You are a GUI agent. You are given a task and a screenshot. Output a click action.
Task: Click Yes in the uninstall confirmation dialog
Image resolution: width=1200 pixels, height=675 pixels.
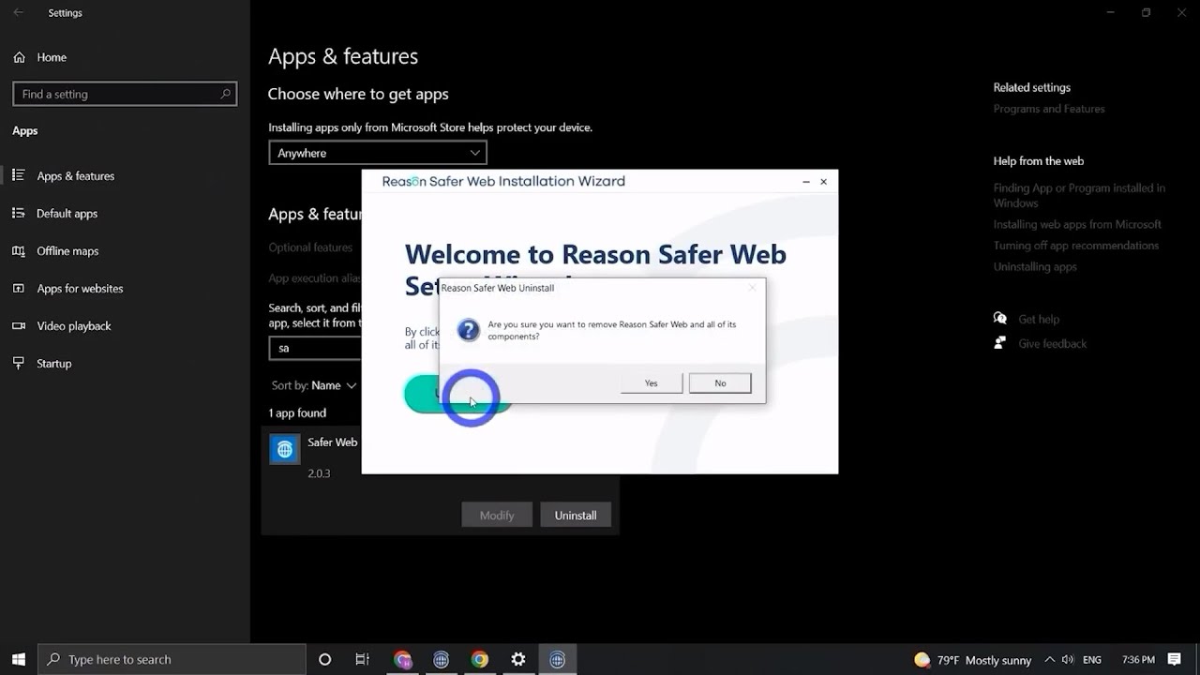point(651,382)
